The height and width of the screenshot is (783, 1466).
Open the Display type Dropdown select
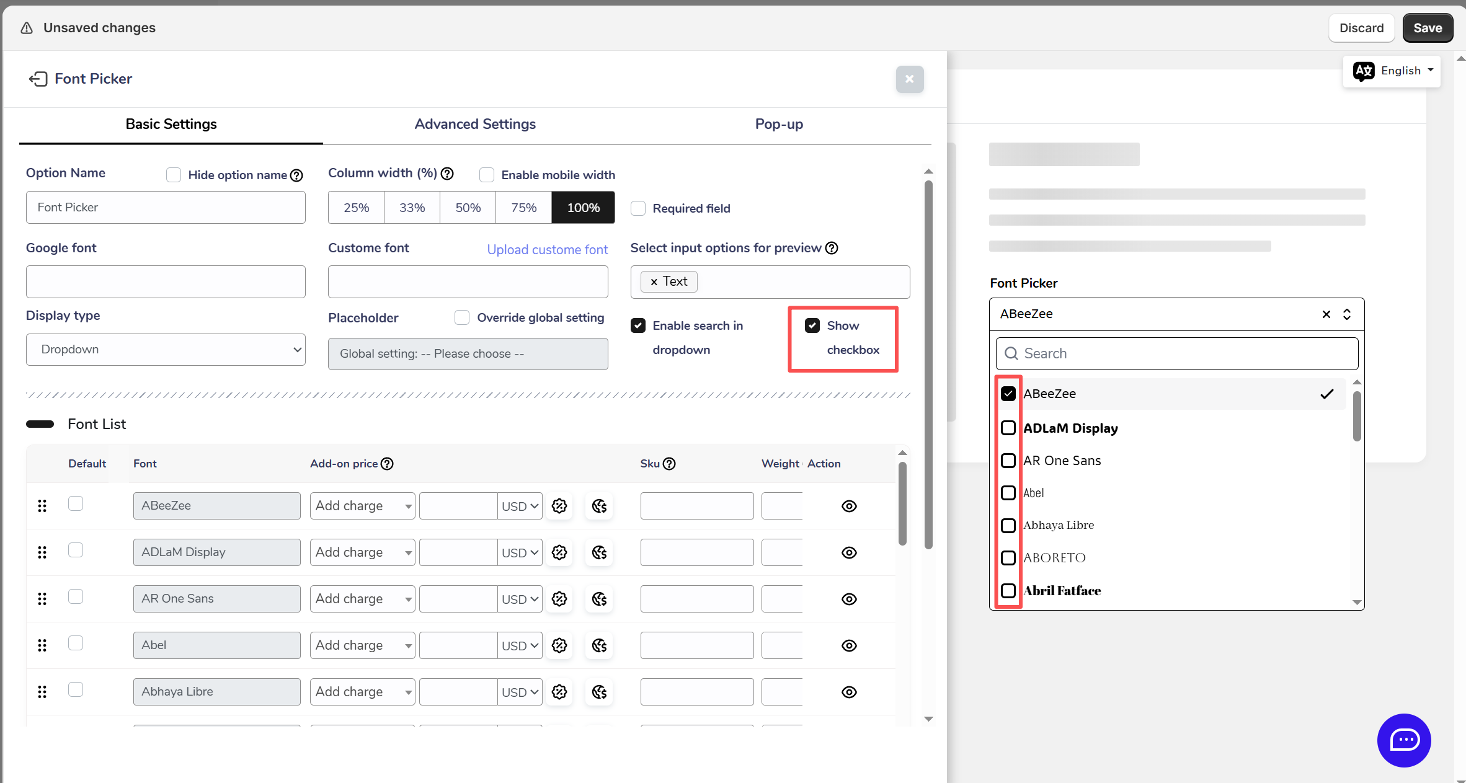[x=166, y=350]
